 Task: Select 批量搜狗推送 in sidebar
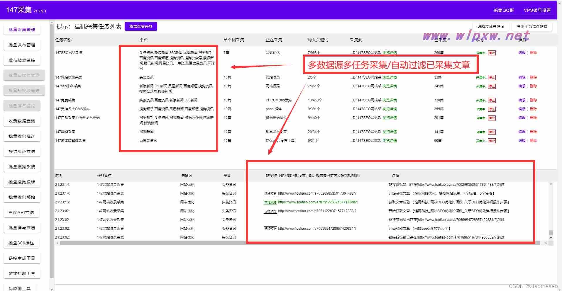22,136
